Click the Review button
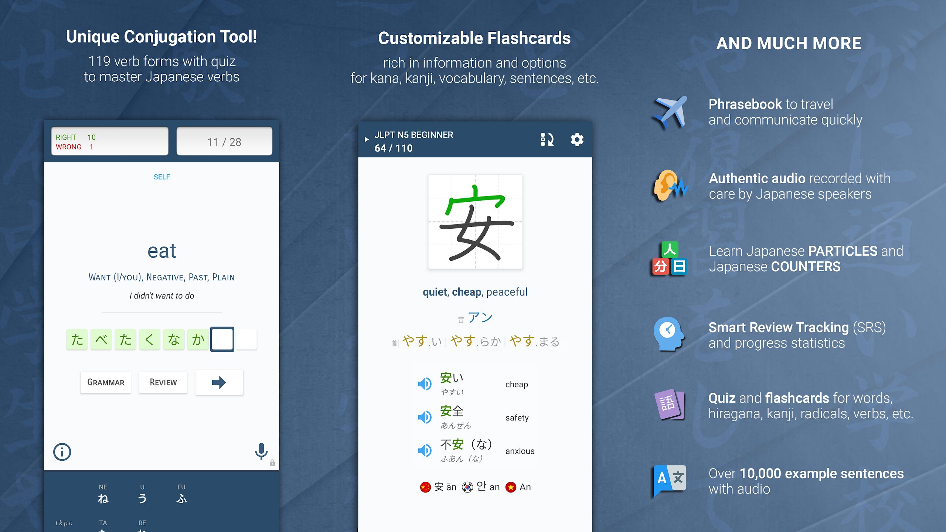Image resolution: width=946 pixels, height=532 pixels. tap(163, 382)
